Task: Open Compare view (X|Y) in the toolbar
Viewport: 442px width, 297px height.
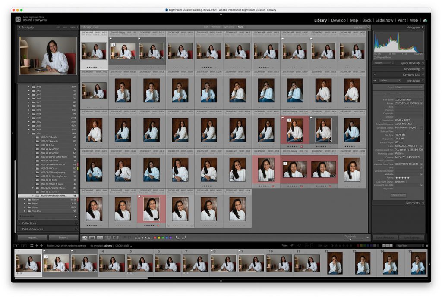Action: 100,238
